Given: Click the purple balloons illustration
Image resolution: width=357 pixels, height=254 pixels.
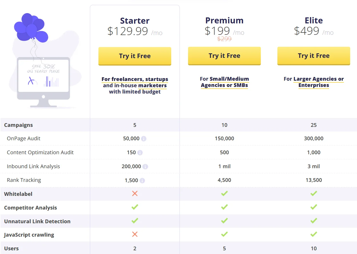Looking at the screenshot, I should 31,27.
